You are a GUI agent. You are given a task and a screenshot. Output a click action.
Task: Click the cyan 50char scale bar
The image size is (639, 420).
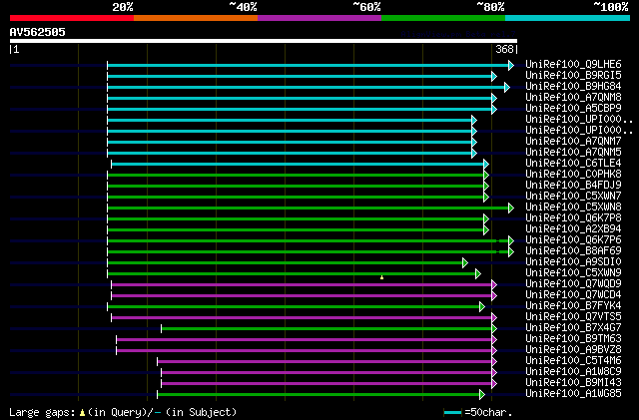click(x=452, y=413)
